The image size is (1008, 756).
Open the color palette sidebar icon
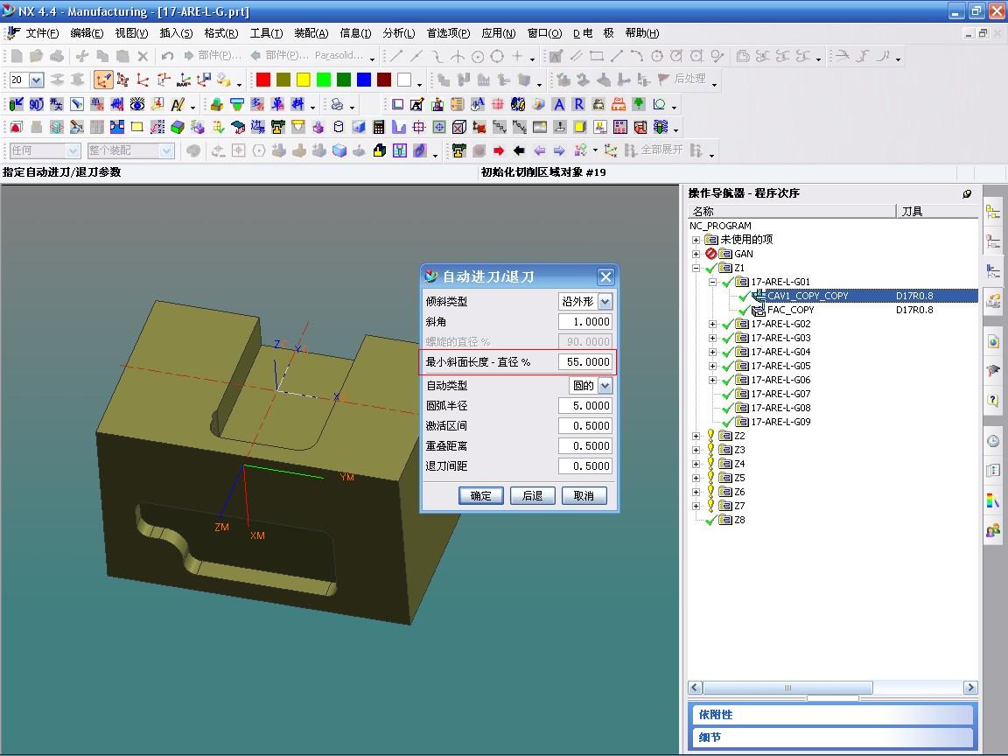point(993,500)
